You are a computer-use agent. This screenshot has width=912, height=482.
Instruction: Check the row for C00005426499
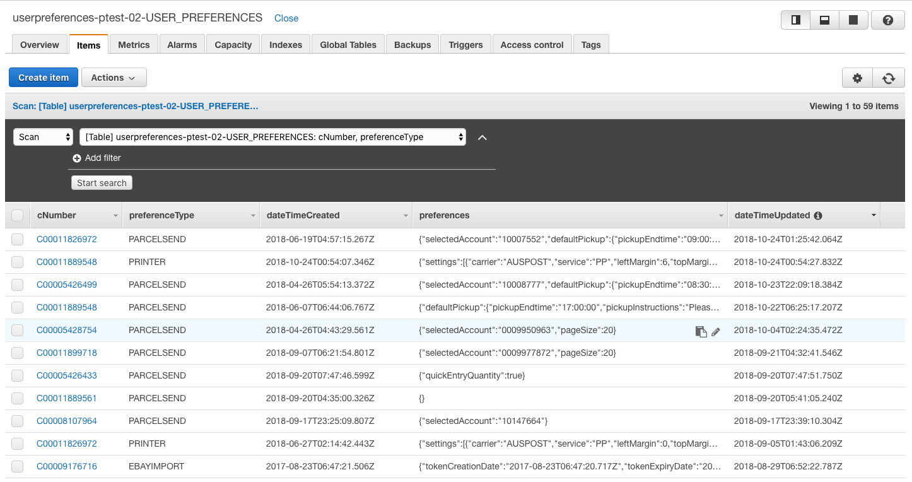point(18,285)
